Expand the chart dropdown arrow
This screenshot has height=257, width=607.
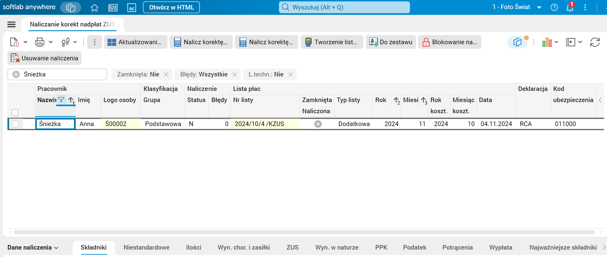[x=557, y=42]
